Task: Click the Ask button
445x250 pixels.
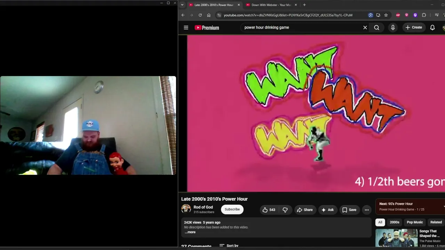Action: [327, 210]
